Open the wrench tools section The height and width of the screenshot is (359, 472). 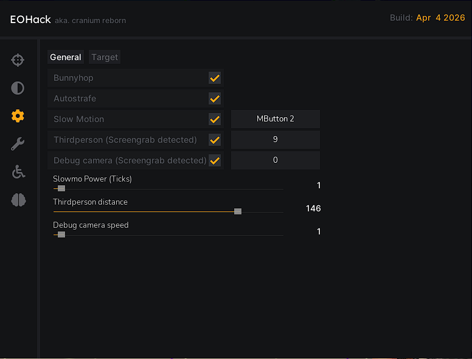(x=18, y=144)
